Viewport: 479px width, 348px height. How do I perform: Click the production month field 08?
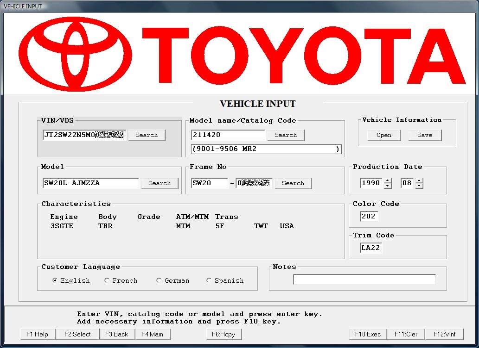click(407, 183)
